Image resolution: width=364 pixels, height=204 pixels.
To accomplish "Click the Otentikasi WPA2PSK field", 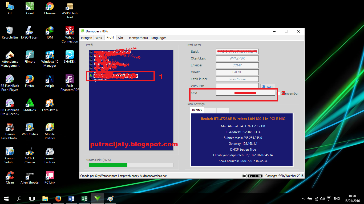I will 237,58.
